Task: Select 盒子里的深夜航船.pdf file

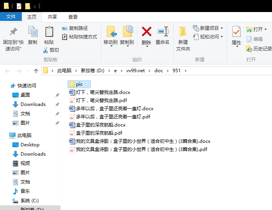Action: pos(96,133)
